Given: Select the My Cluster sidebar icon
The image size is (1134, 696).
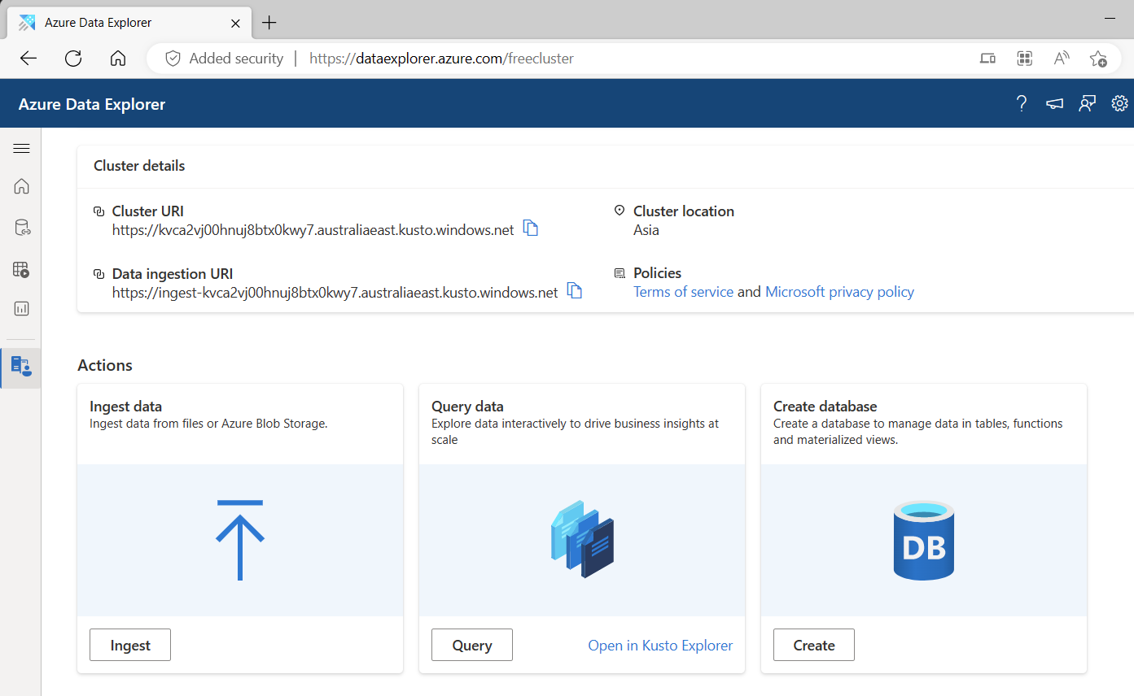Looking at the screenshot, I should click(21, 367).
